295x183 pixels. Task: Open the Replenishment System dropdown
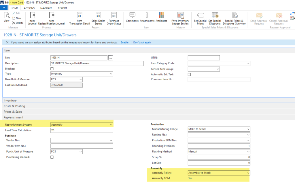[111, 124]
